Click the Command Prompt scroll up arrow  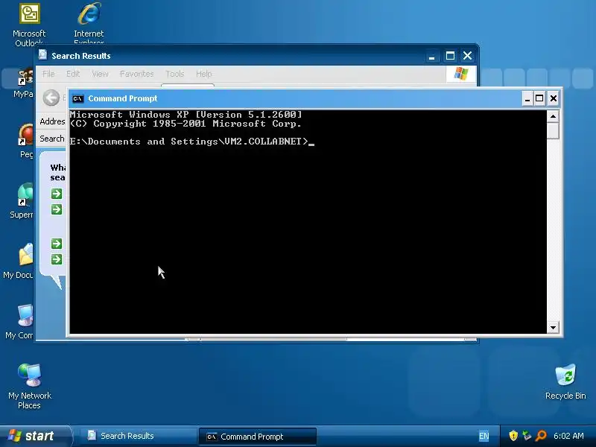tap(553, 116)
